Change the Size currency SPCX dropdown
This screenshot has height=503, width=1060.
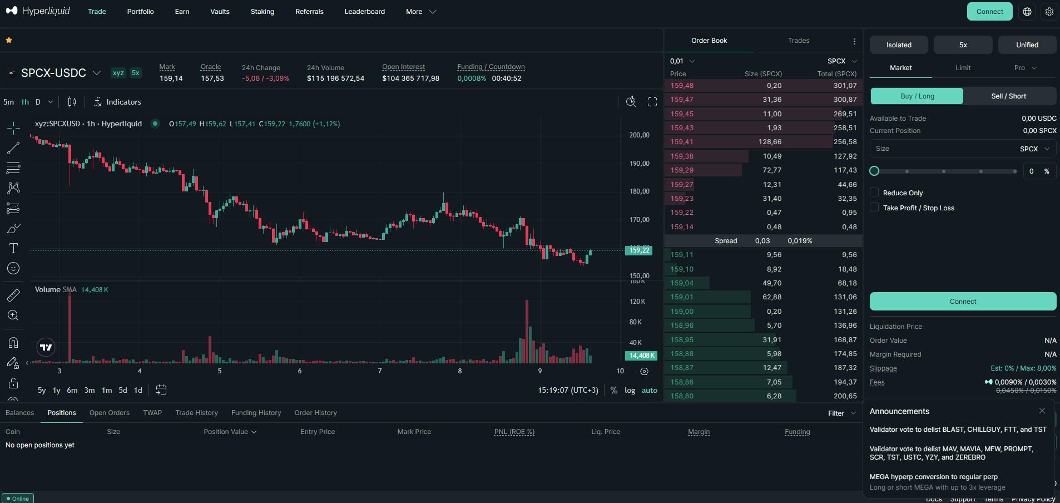pyautogui.click(x=1035, y=149)
